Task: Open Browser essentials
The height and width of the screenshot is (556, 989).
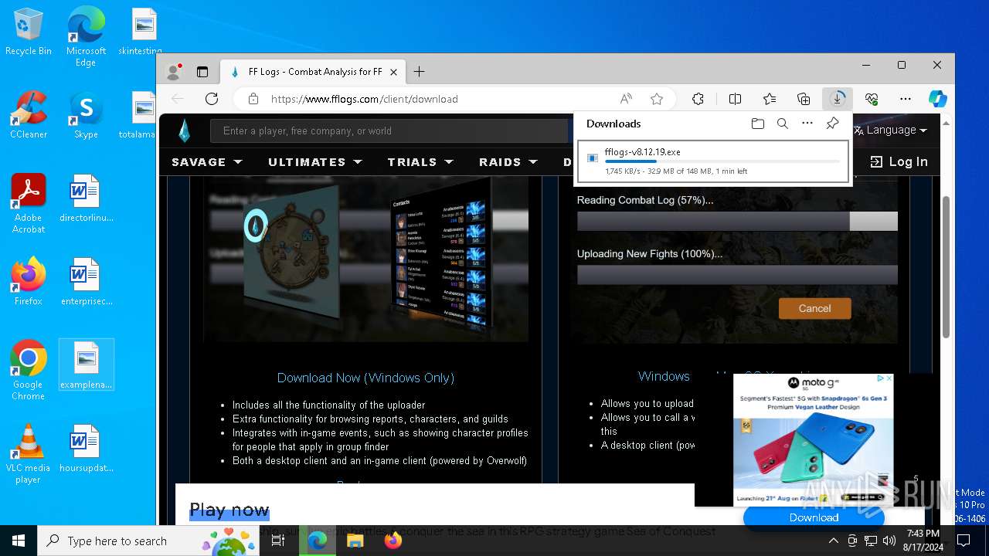Action: point(872,99)
